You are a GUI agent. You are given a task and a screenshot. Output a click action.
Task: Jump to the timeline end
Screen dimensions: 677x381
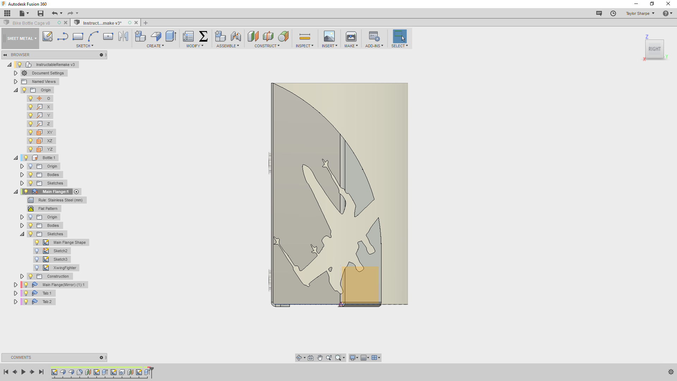[41, 372]
